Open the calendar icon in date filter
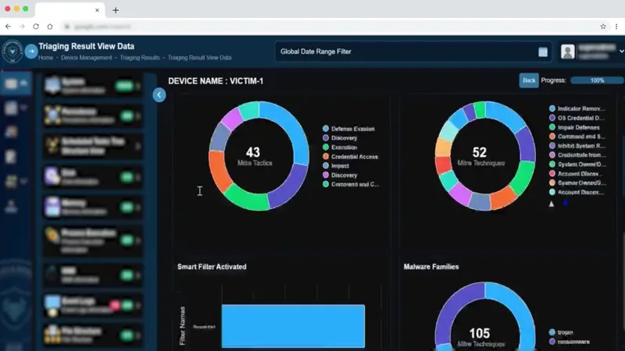 542,51
